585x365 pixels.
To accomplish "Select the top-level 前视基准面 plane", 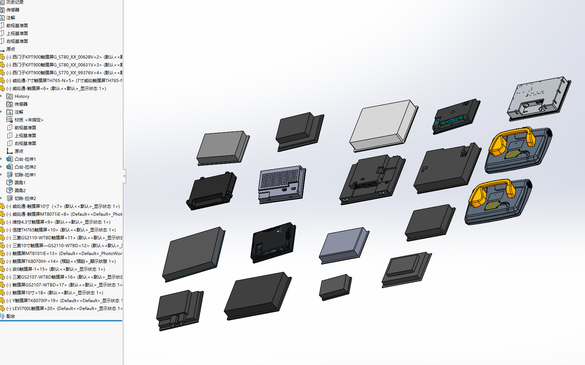I will click(17, 26).
